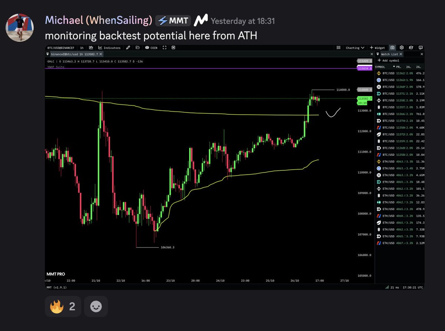Open chart panel dropdown triangle left of tab
The height and width of the screenshot is (331, 445).
47,54
